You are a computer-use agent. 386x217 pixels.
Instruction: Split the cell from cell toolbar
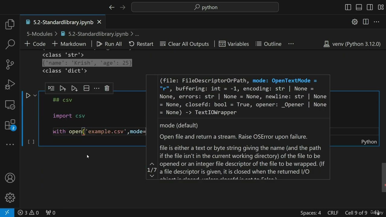point(86,88)
